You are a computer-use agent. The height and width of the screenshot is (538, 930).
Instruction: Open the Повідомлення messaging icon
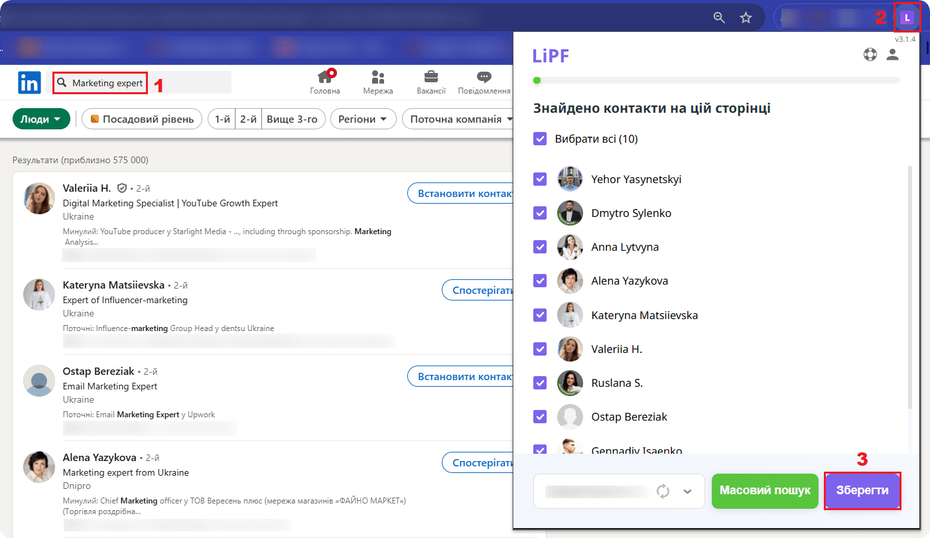click(484, 82)
